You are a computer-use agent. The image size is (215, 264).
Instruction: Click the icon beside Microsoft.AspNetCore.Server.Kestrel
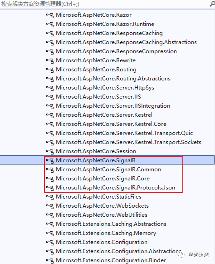coord(50,115)
